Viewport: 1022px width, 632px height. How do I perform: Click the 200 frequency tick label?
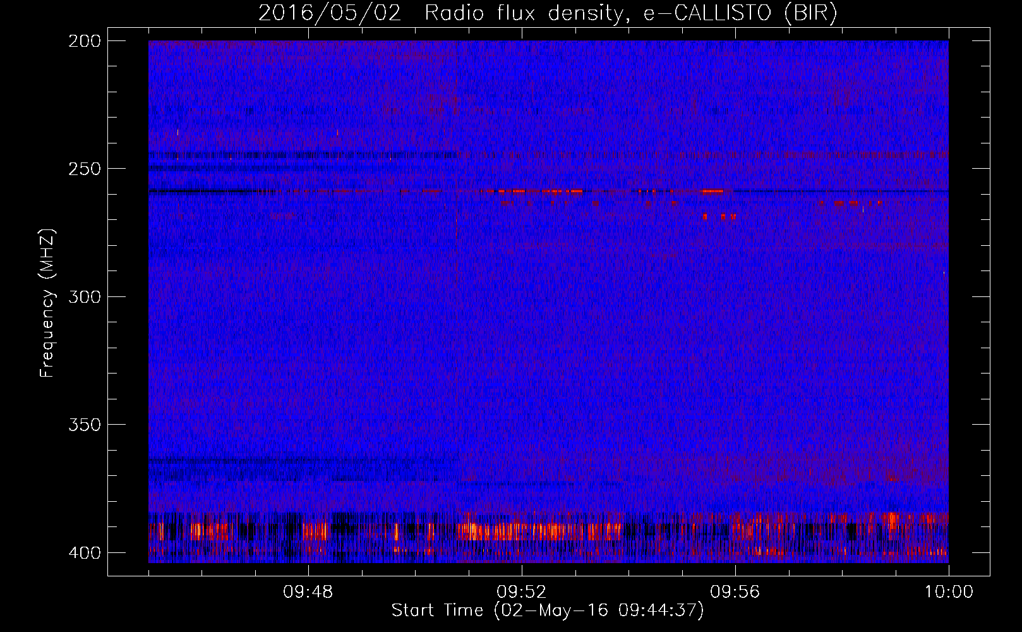85,41
